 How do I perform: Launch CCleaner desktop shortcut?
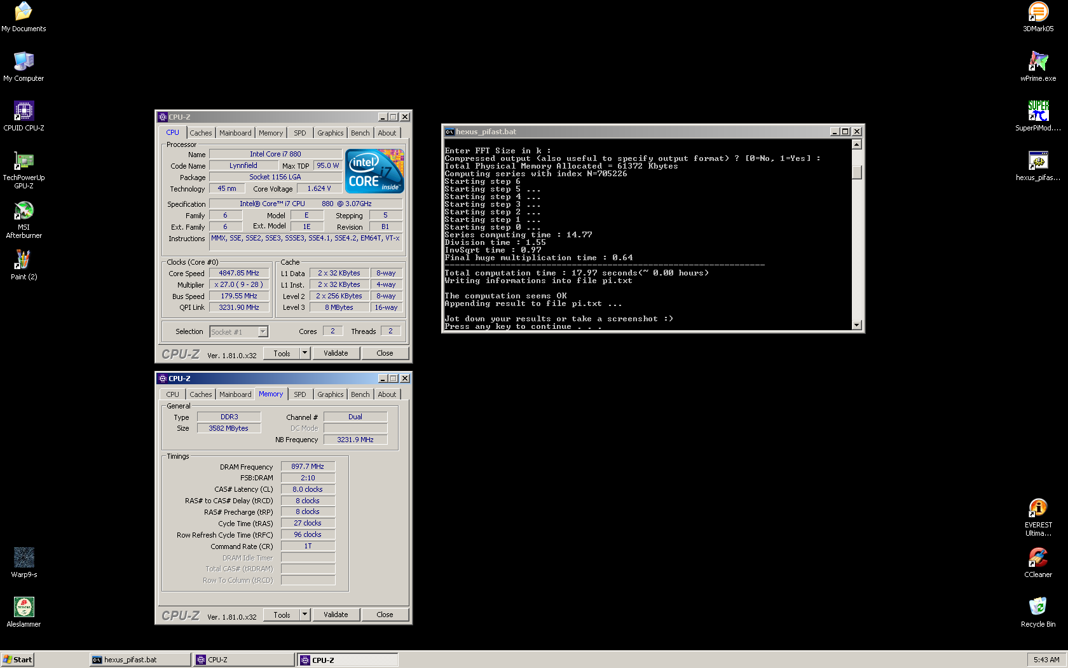tap(1038, 563)
